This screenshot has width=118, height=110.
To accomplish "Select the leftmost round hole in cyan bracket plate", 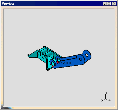I will click(39, 54).
